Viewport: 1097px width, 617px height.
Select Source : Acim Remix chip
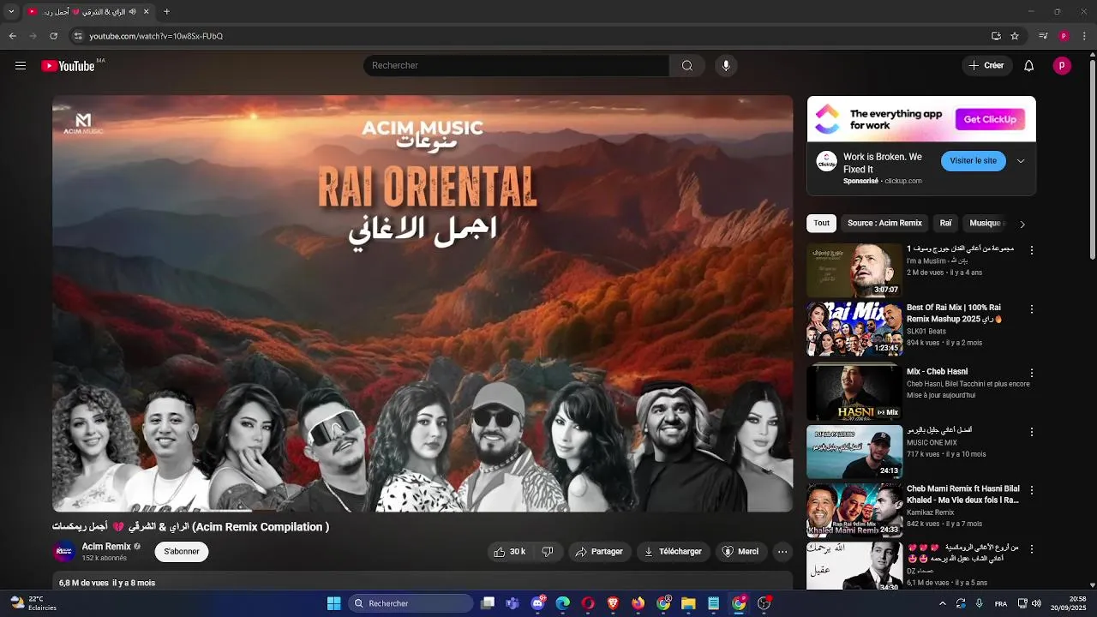coord(884,224)
